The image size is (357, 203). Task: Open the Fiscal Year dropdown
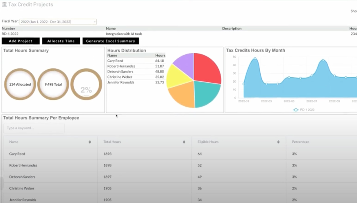[x=58, y=22]
